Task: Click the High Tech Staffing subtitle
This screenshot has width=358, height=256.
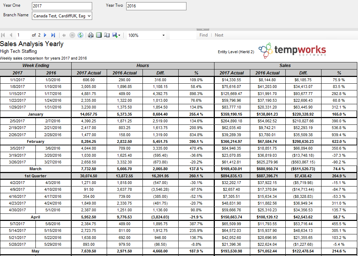Action: coord(18,51)
